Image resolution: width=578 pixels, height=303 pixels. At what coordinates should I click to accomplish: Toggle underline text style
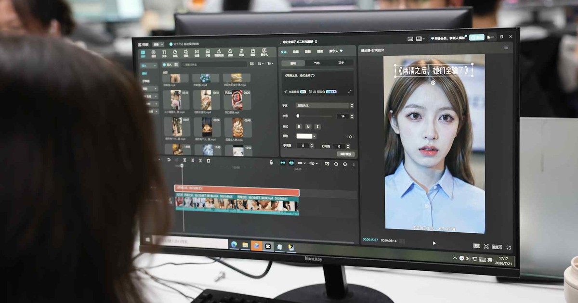pyautogui.click(x=308, y=126)
